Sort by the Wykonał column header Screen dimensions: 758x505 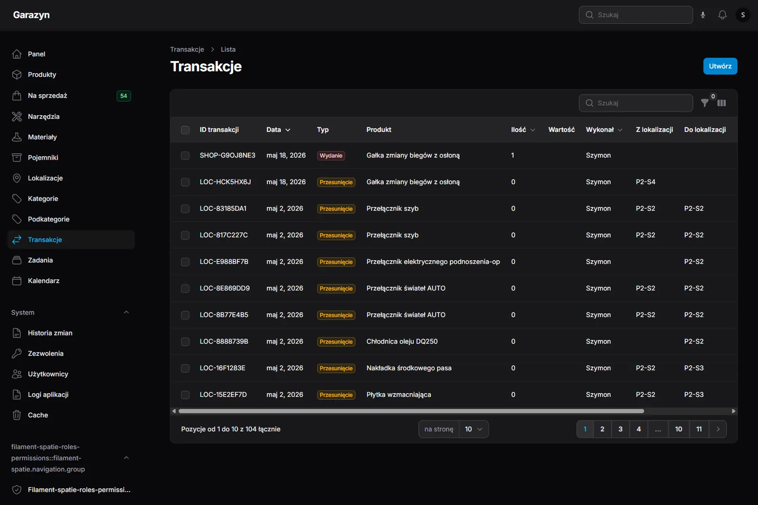[604, 130]
